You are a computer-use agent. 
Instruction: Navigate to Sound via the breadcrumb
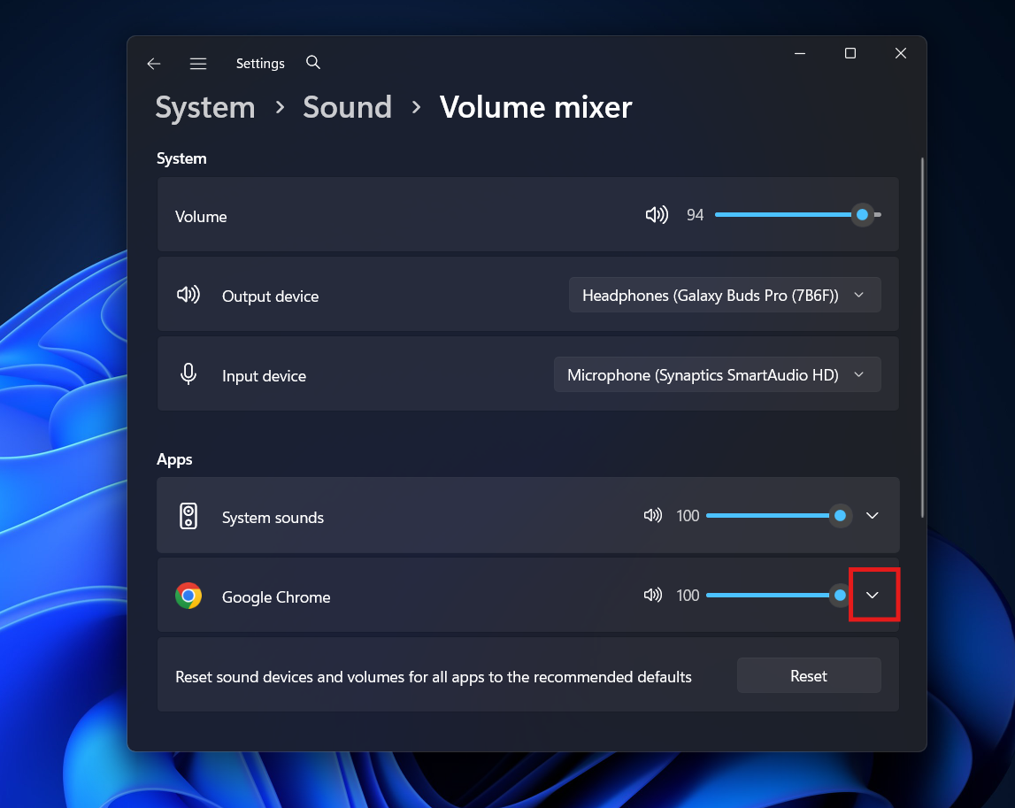coord(347,106)
